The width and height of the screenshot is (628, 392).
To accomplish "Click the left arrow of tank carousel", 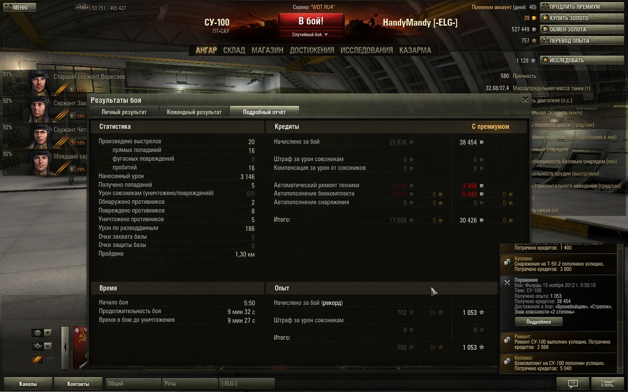I will (65, 348).
